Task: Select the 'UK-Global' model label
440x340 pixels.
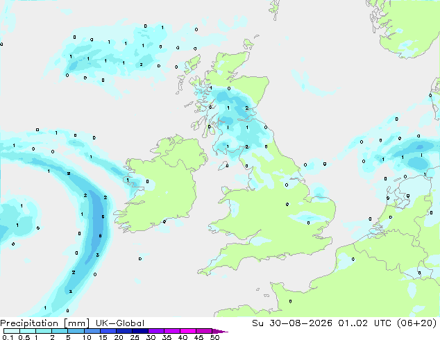Action: [x=120, y=323]
